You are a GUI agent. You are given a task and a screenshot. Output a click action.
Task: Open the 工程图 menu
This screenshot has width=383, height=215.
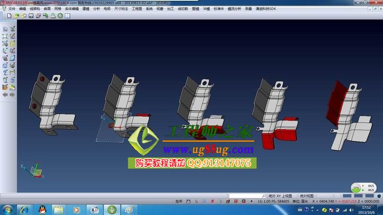pyautogui.click(x=137, y=9)
